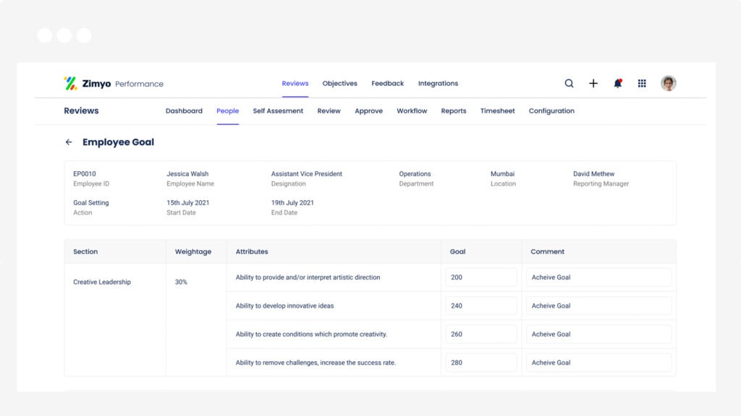Edit the Goal value 200 for artistic direction

(x=480, y=277)
